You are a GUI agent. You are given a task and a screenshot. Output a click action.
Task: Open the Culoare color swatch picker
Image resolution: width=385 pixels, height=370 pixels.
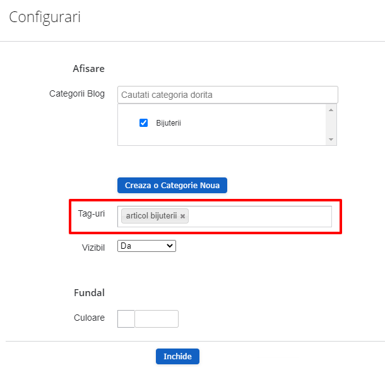(x=126, y=319)
